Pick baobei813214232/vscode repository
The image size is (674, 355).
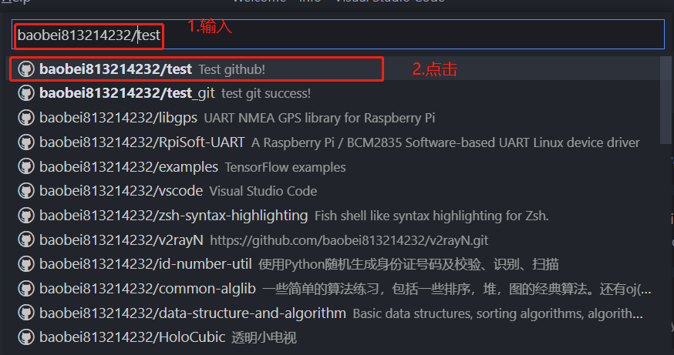click(121, 191)
